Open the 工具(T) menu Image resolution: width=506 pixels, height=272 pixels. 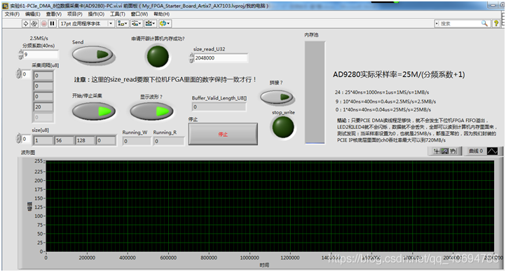point(118,14)
